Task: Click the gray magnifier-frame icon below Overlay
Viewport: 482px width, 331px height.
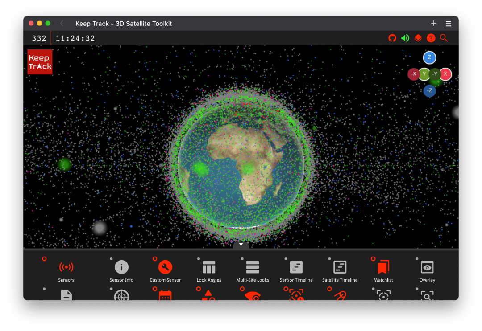Action: [x=427, y=295]
